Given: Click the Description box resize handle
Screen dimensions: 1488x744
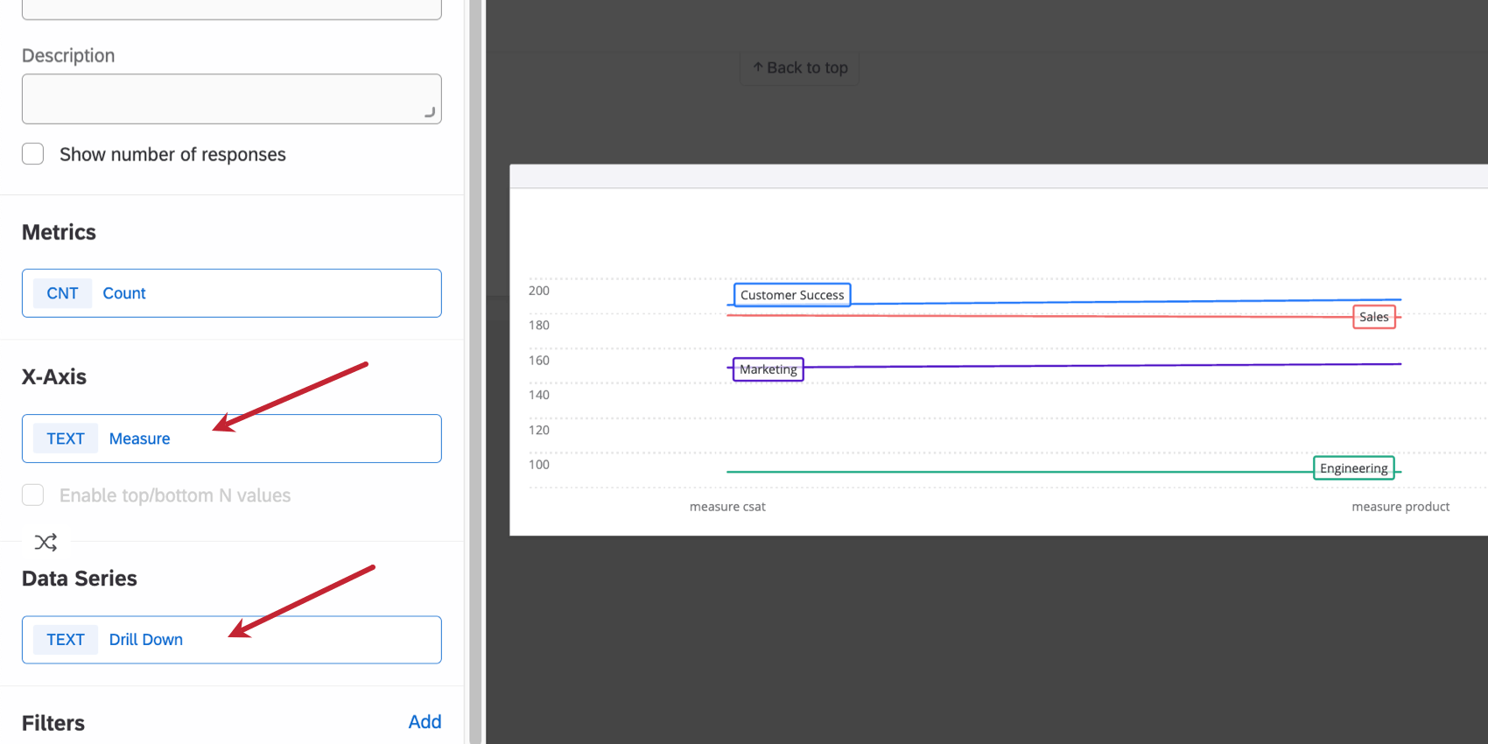Looking at the screenshot, I should pyautogui.click(x=430, y=113).
